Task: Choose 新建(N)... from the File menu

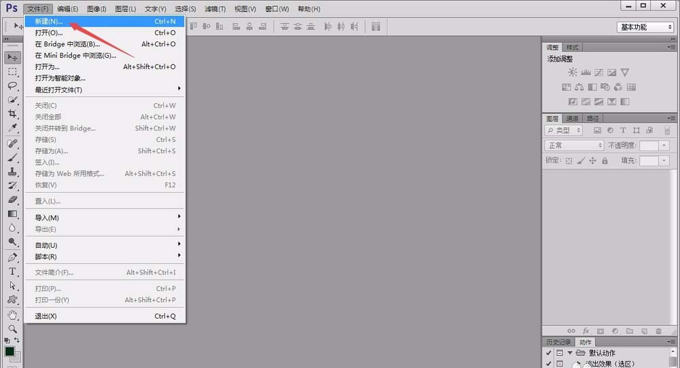Action: [105, 21]
